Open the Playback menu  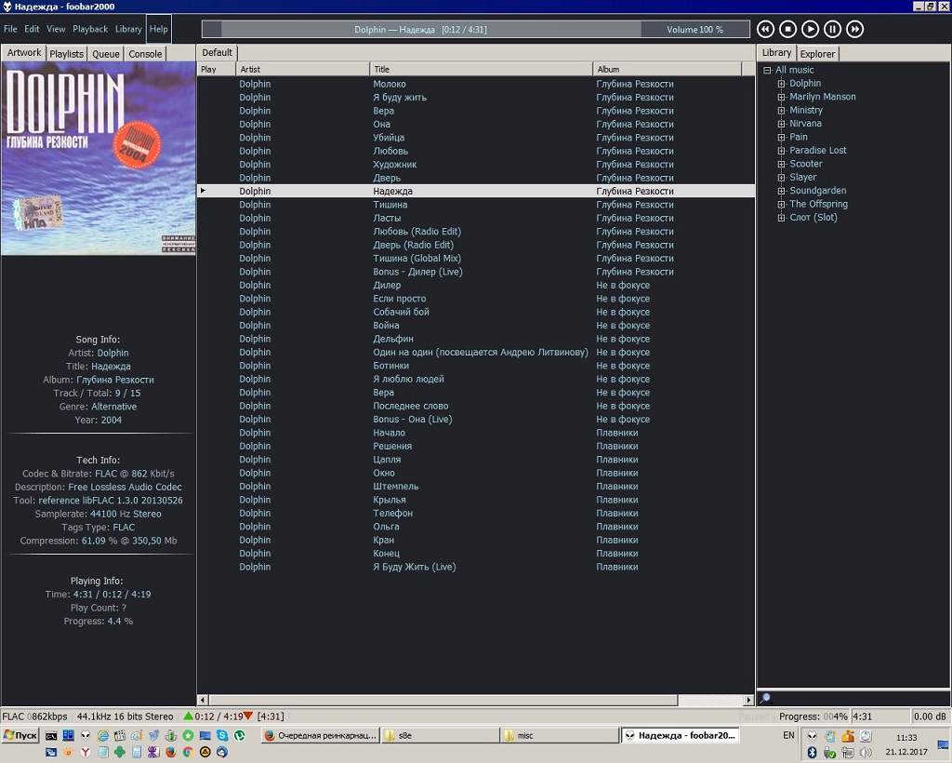click(90, 29)
